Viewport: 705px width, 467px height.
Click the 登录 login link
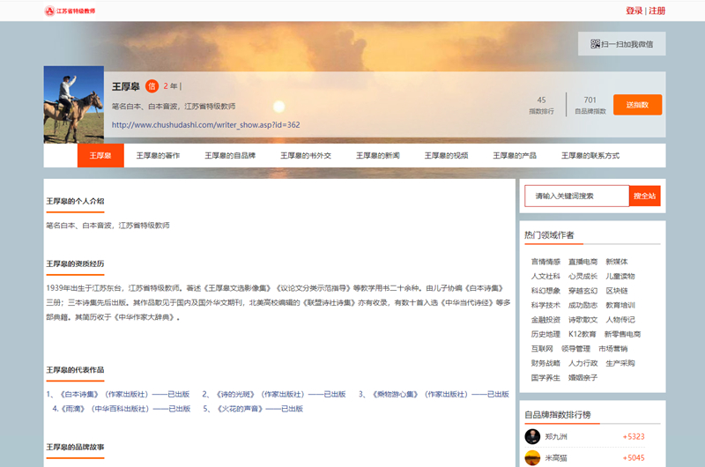634,11
